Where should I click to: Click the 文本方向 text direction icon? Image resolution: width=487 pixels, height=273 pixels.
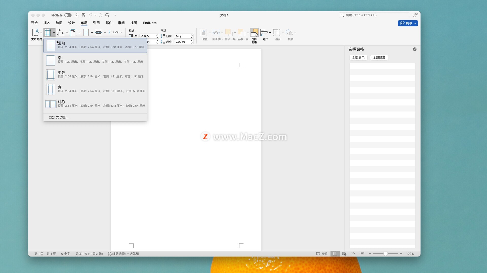[x=35, y=32]
